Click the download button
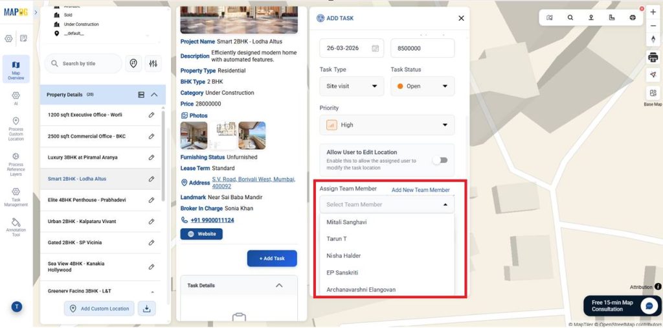The width and height of the screenshot is (663, 328). (147, 309)
